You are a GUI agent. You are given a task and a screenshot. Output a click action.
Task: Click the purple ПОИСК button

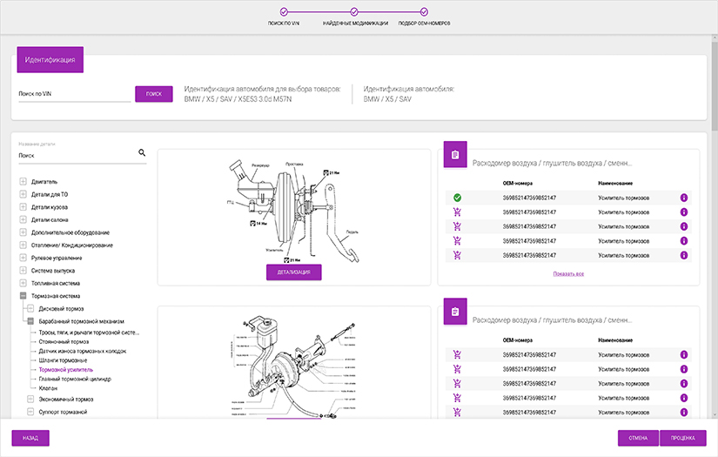click(x=154, y=94)
